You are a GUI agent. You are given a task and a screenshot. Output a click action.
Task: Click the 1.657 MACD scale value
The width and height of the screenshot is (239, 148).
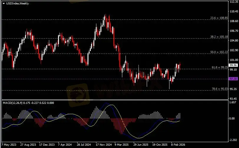[233, 102]
